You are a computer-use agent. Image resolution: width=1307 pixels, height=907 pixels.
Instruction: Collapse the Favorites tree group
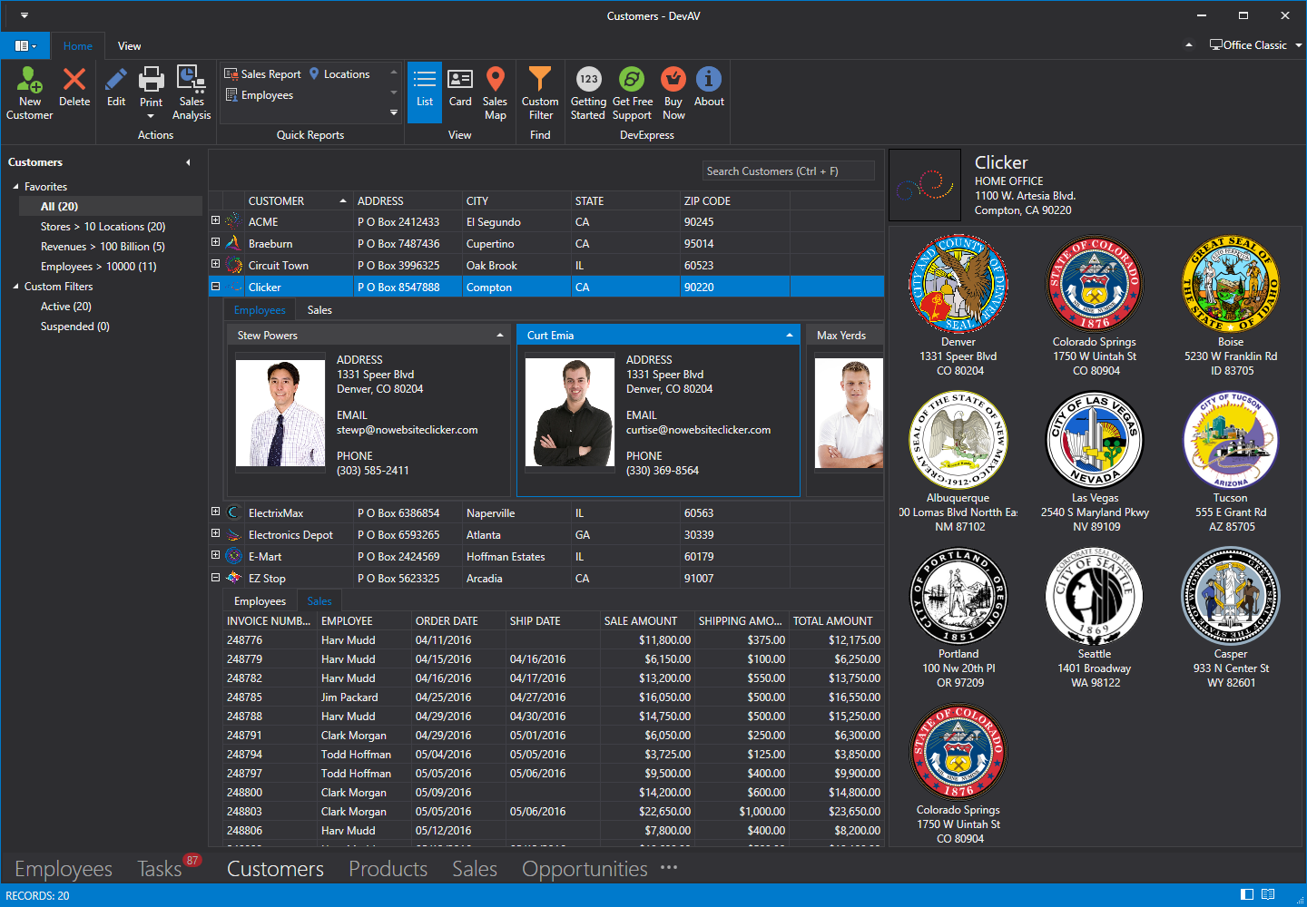click(15, 187)
